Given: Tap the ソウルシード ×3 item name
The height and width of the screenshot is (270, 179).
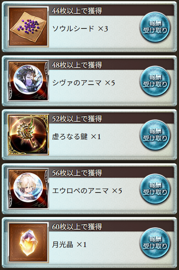Looking at the screenshot, I should pos(80,28).
